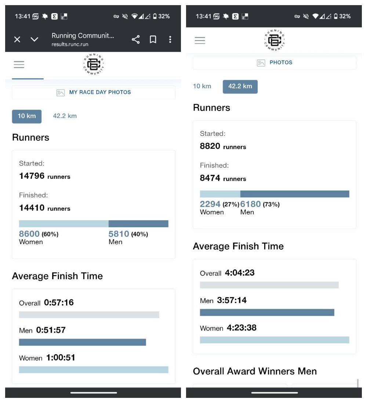
Task: Click Average Finish Time heading on left screen
Action: (57, 276)
